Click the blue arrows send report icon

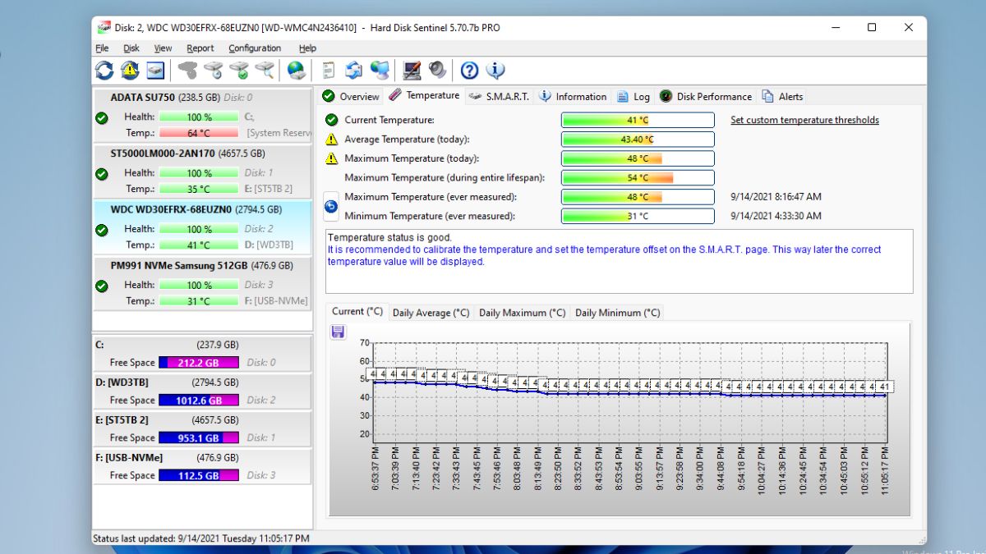[x=354, y=70]
